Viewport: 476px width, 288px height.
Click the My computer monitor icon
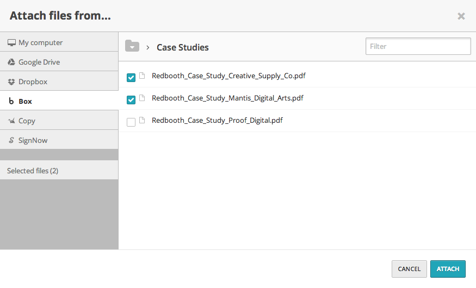tap(11, 42)
